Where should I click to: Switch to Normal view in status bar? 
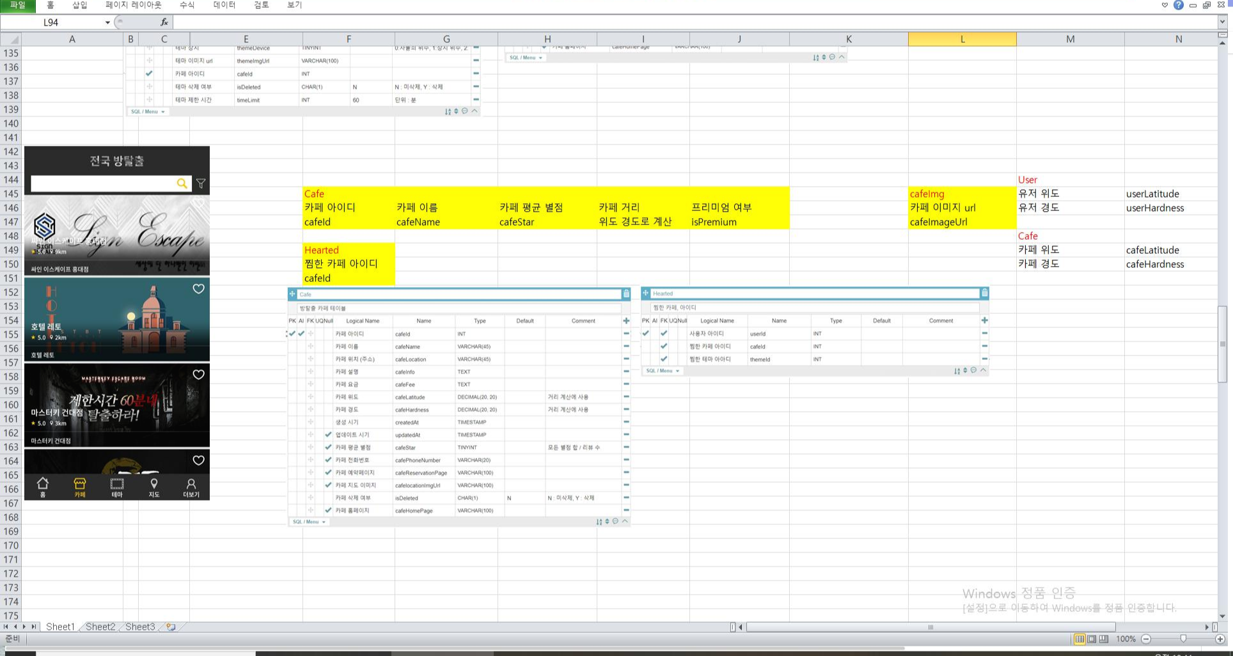coord(1080,639)
